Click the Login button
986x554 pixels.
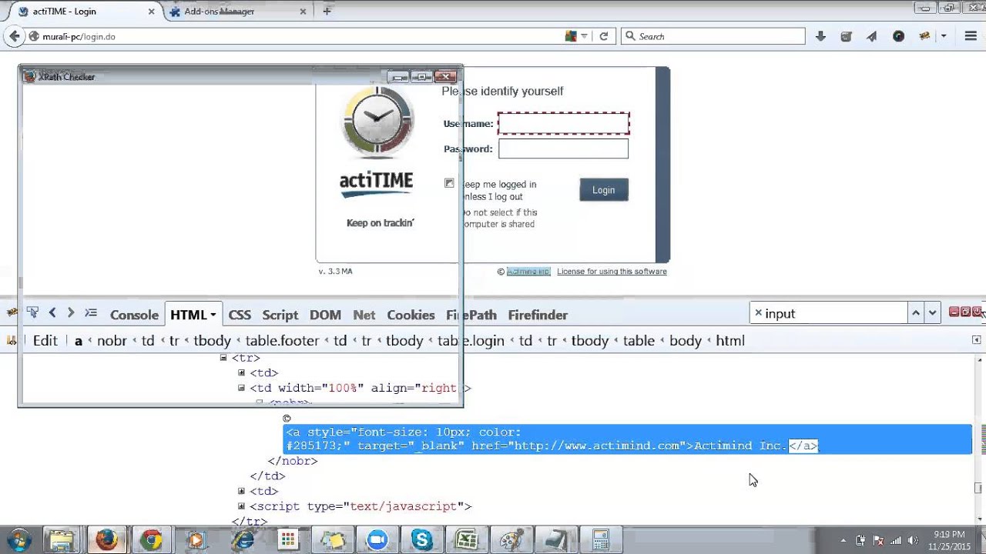(604, 190)
